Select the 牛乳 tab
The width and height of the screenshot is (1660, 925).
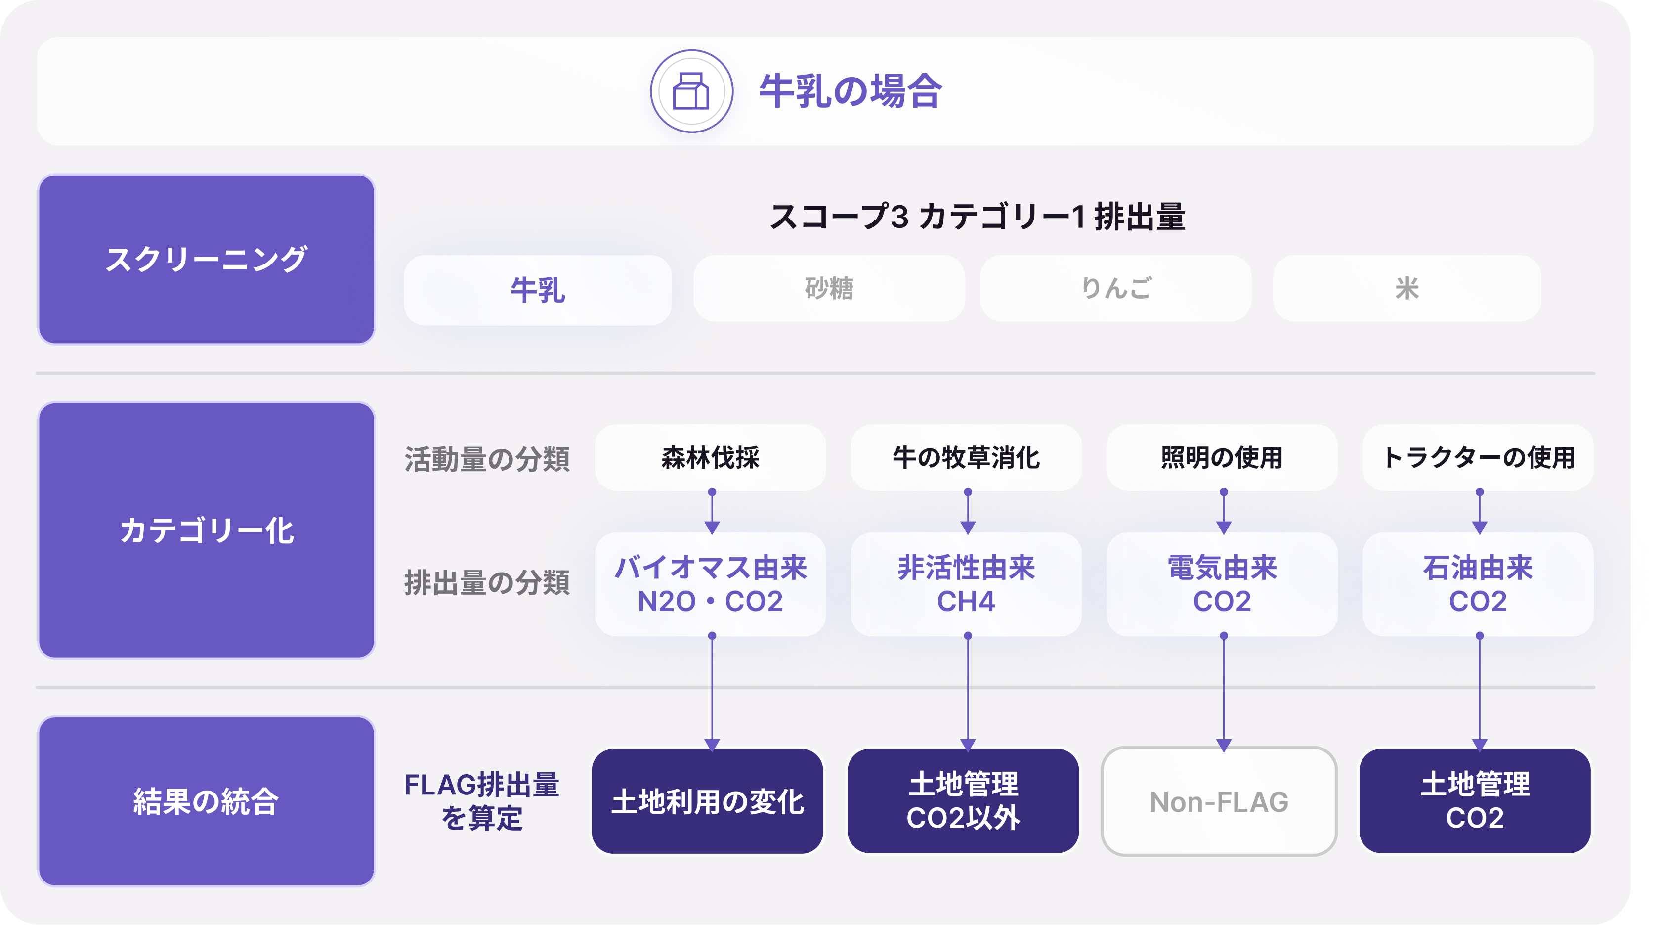click(x=538, y=289)
